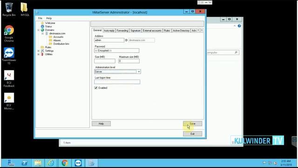Open the Administration level dropdown
Screen dimensions: 298x168
pyautogui.click(x=139, y=71)
